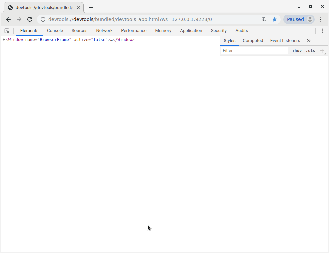Screen dimensions: 329x253
Task: Reload the DevTools page
Action: (30, 19)
